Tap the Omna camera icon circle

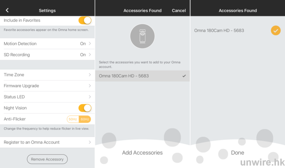tap(142, 37)
